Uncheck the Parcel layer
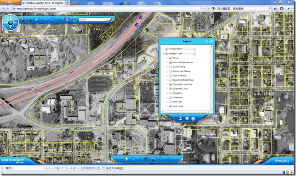This screenshot has height=176, width=296. pos(171,58)
